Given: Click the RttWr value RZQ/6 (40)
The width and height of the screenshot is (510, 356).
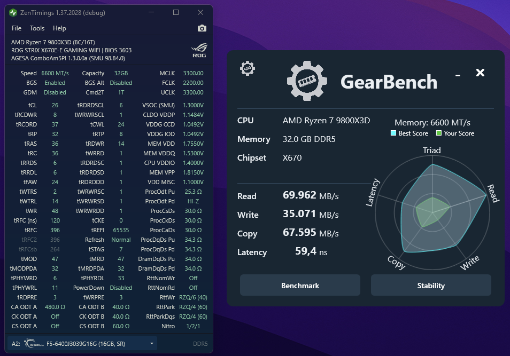Looking at the screenshot, I should point(193,297).
